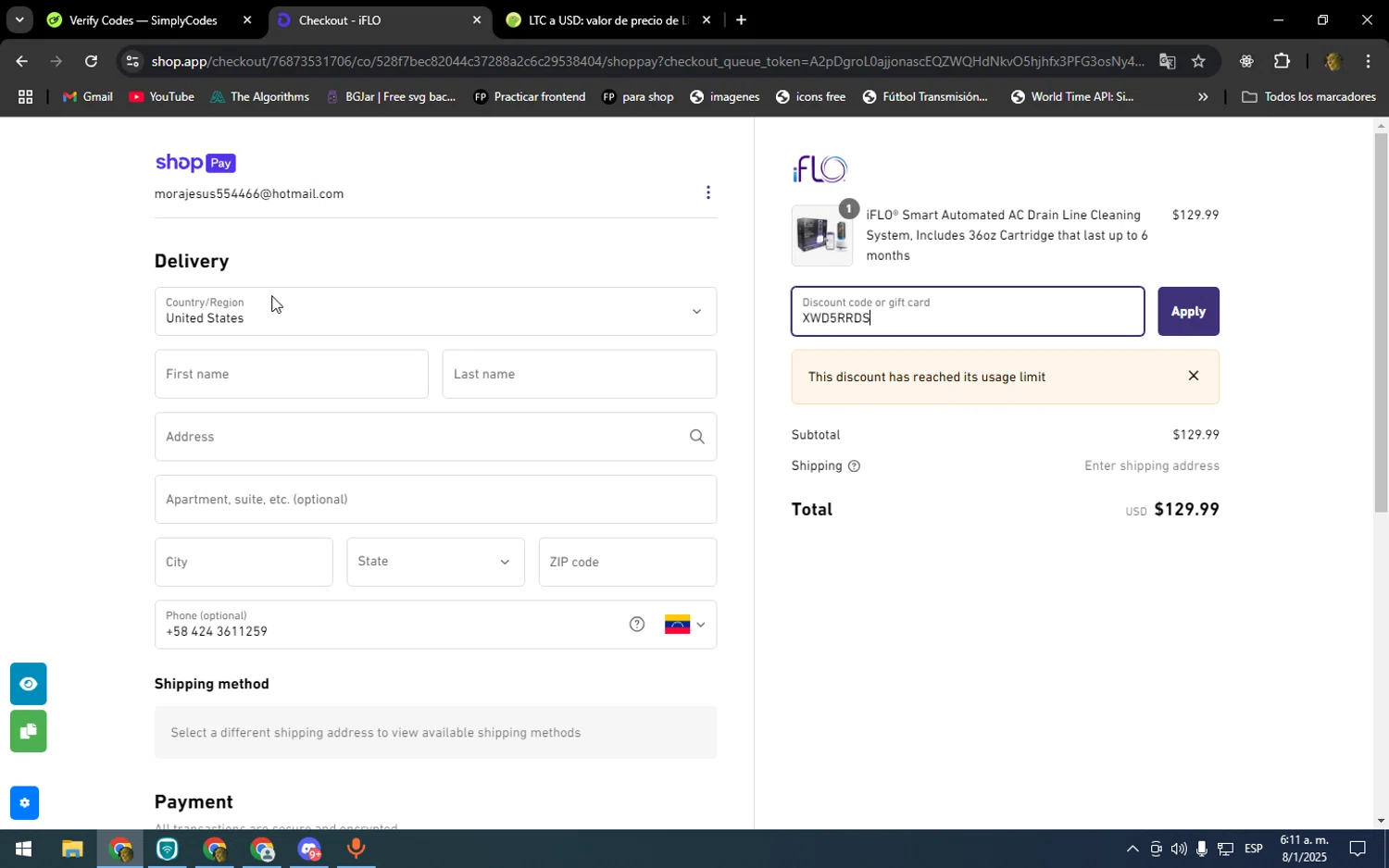Click the iFLO product thumbnail
1389x868 pixels.
pyautogui.click(x=822, y=236)
